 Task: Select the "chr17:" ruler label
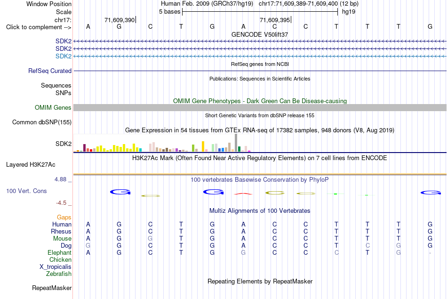pos(63,20)
